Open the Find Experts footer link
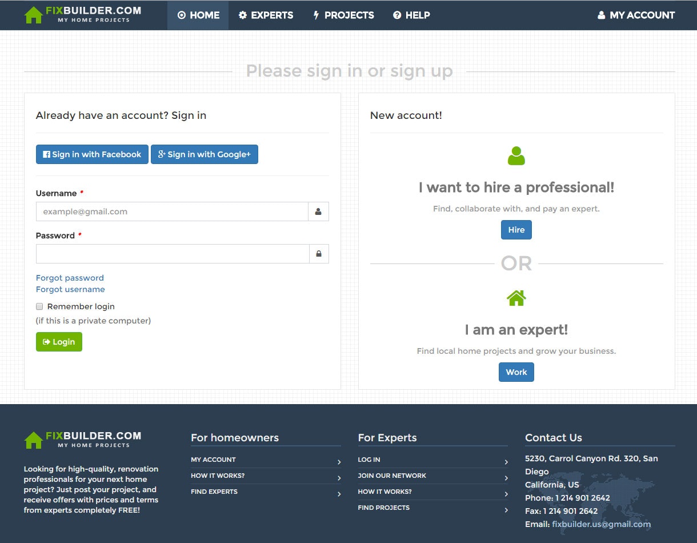Viewport: 697px width, 543px height. 214,492
